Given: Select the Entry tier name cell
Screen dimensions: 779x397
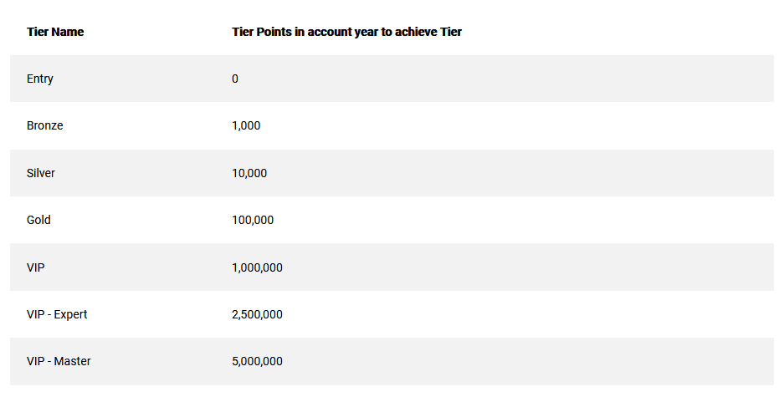Looking at the screenshot, I should pyautogui.click(x=40, y=79).
